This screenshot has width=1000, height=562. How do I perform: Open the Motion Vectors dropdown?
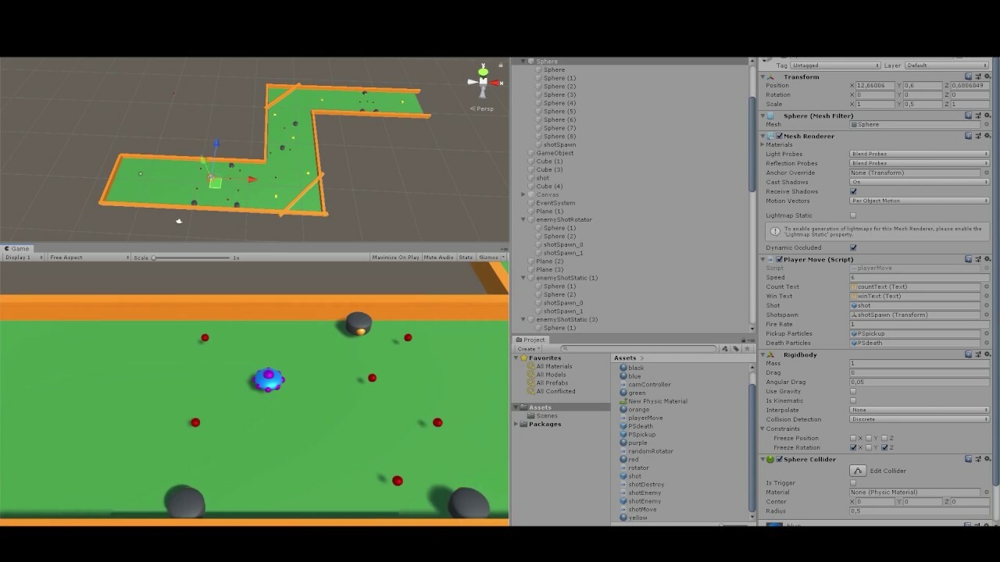point(919,201)
